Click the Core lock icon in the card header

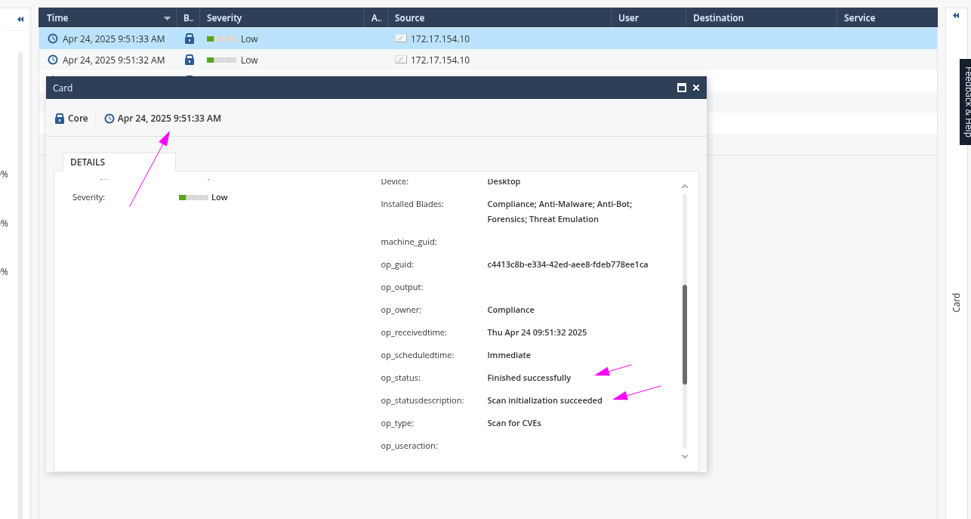point(60,119)
